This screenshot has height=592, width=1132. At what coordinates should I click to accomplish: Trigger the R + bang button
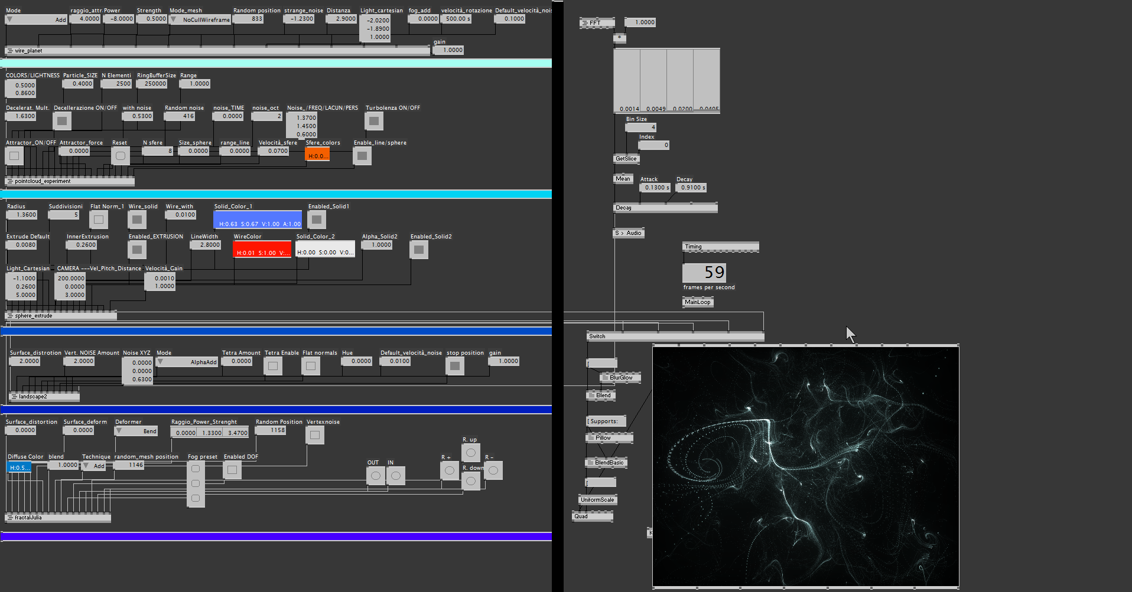450,470
